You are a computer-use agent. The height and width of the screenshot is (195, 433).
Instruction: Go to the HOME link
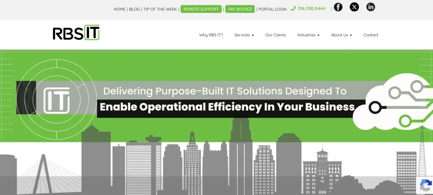click(x=119, y=9)
